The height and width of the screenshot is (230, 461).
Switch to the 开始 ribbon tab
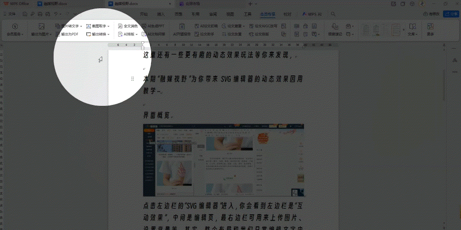144,14
